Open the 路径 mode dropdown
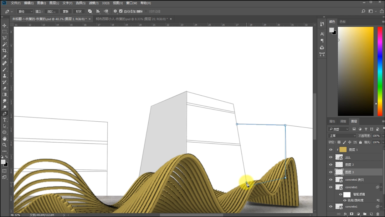 [25, 11]
